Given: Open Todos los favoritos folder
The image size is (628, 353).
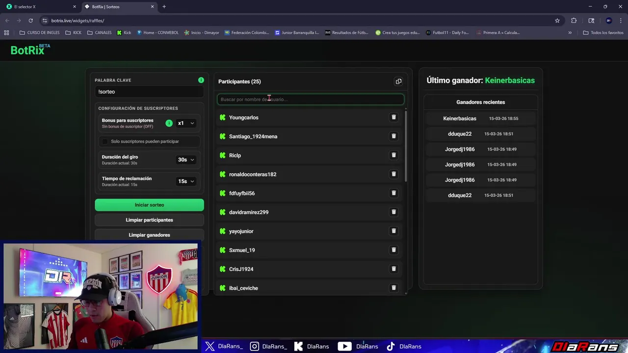Looking at the screenshot, I should pyautogui.click(x=603, y=33).
